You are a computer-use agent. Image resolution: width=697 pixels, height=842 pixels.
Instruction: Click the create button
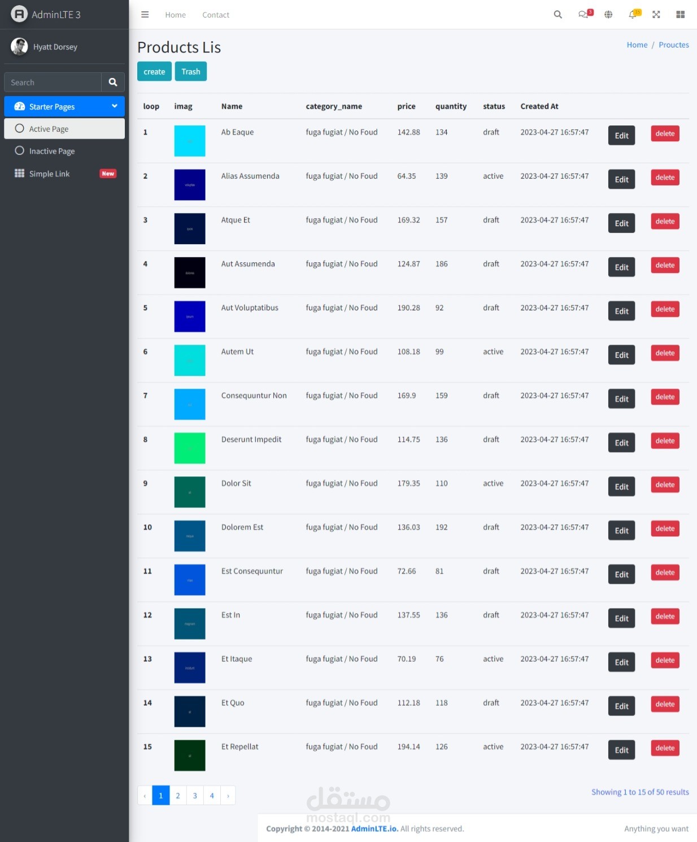point(154,71)
